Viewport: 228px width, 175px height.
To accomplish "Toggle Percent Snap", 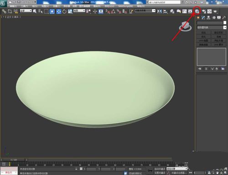I will click(x=119, y=11).
